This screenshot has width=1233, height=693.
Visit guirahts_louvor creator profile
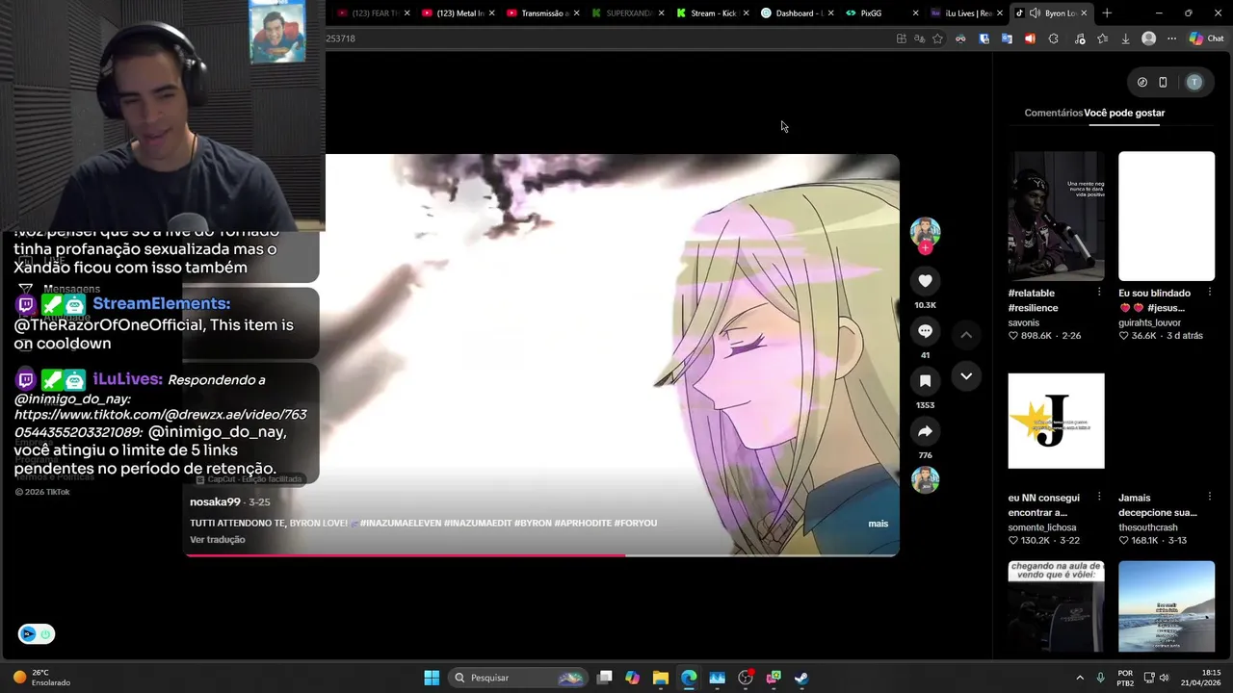click(1149, 322)
